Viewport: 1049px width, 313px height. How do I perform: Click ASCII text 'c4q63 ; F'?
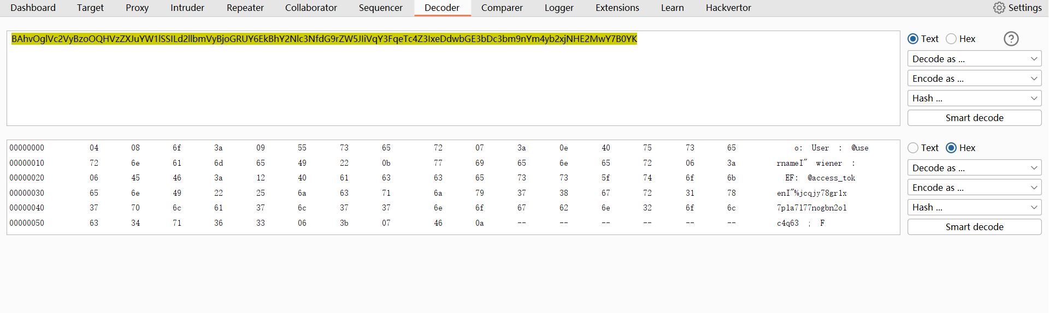coord(801,223)
